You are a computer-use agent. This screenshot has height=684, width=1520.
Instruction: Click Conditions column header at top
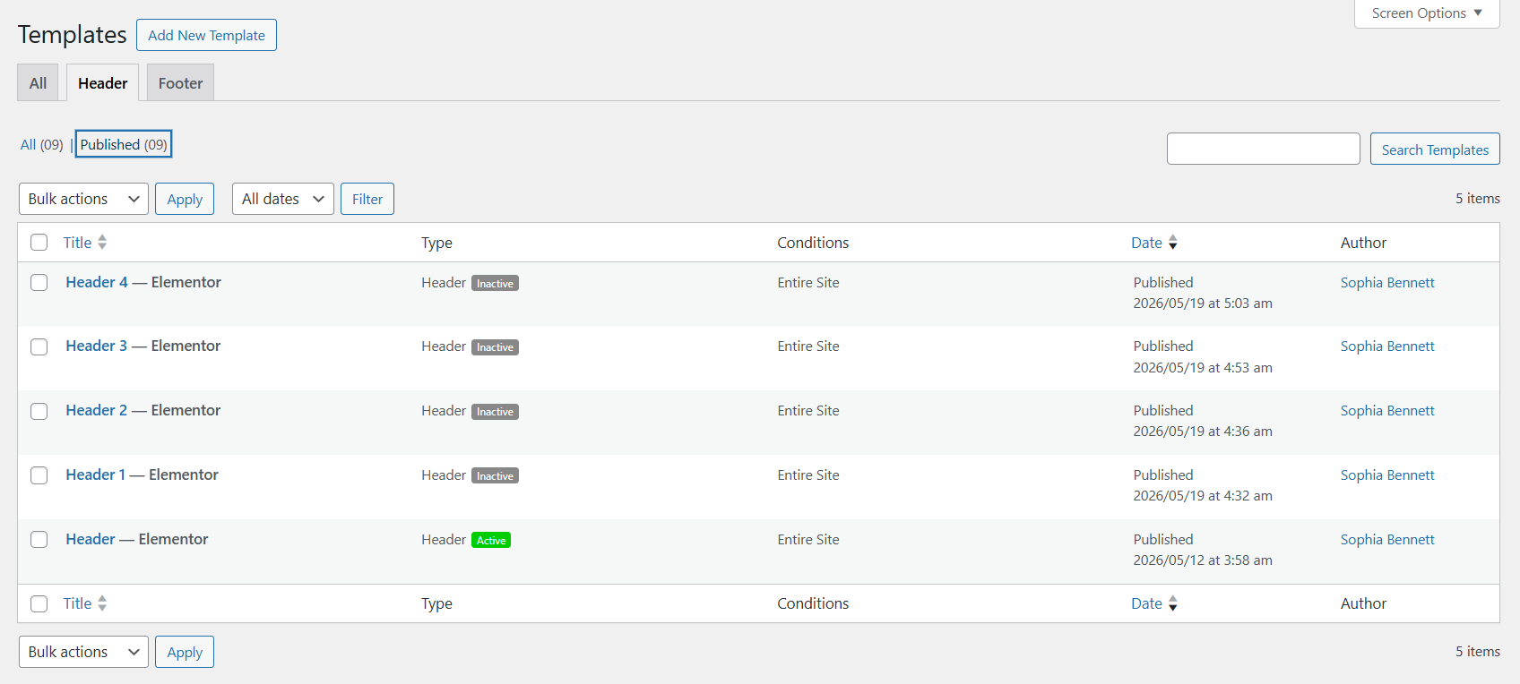point(813,243)
